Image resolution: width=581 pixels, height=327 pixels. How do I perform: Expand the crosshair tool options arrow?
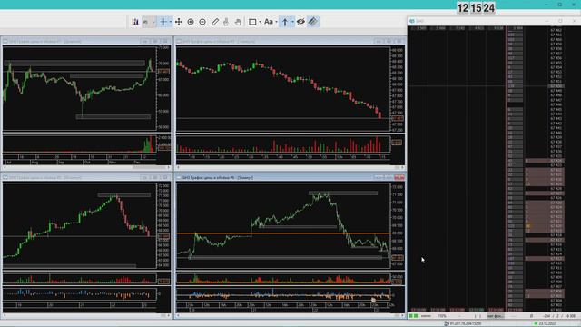[x=171, y=22]
